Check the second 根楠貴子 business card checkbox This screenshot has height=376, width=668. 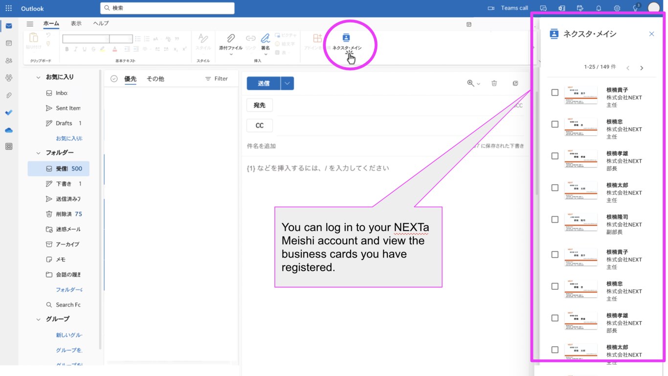(x=555, y=255)
